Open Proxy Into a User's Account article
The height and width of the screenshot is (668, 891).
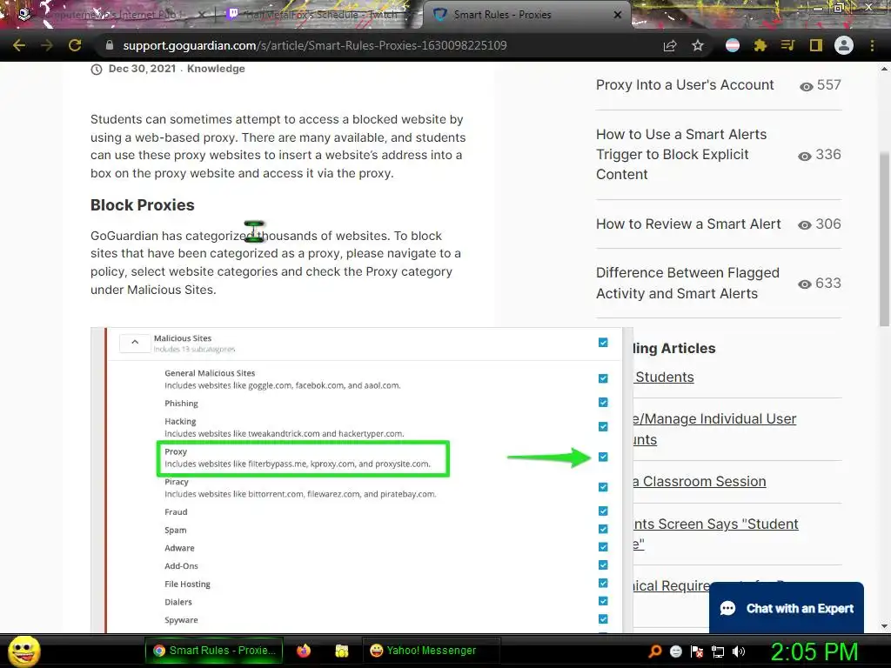(685, 84)
